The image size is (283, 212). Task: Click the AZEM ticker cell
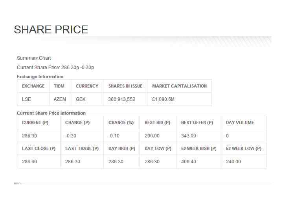click(x=60, y=99)
